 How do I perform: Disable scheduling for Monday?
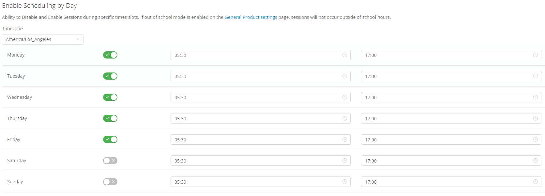[110, 55]
